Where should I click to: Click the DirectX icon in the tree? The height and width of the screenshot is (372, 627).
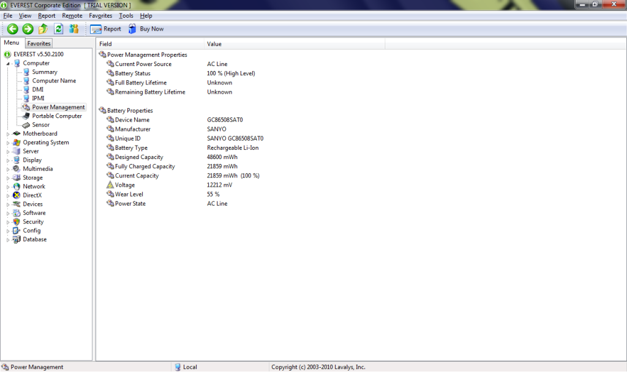[17, 195]
